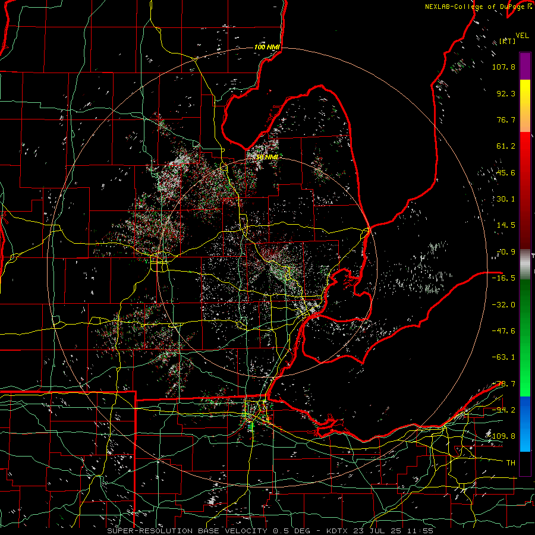The height and width of the screenshot is (535, 535).
Task: Click the 45.6 velocity scale value
Action: [x=506, y=172]
